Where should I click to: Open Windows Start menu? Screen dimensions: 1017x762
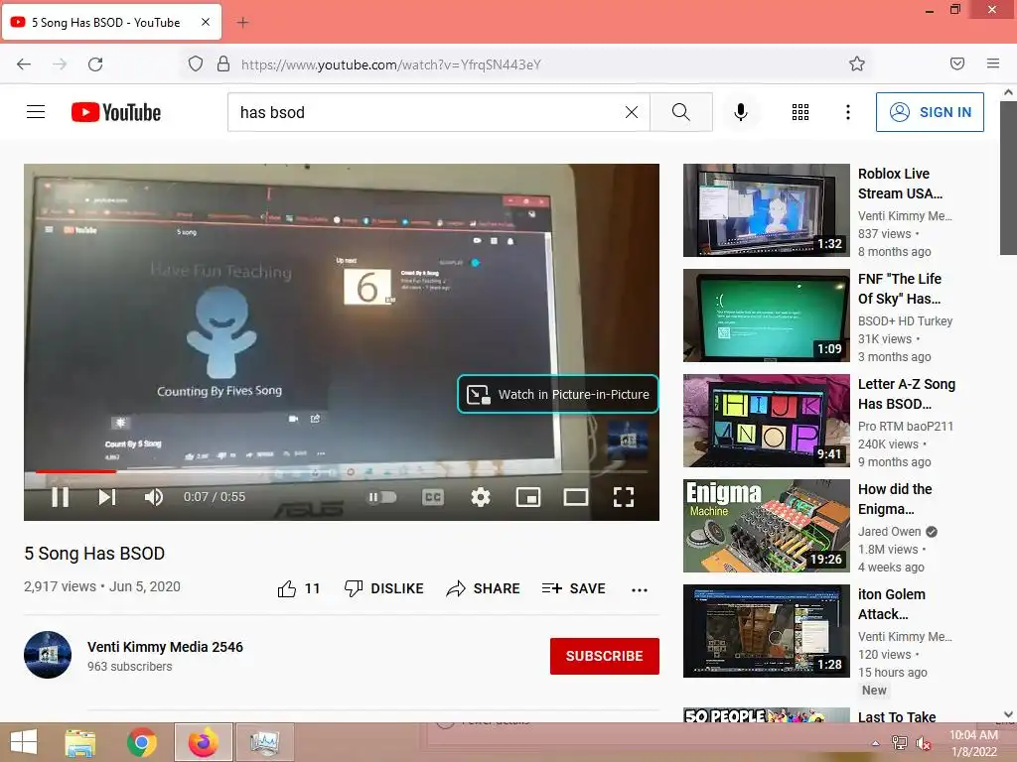(x=24, y=742)
